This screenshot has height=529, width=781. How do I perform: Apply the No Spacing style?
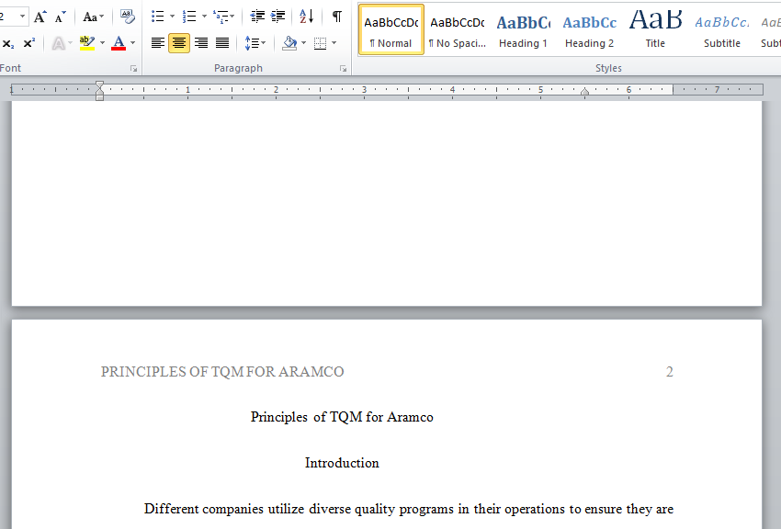(x=458, y=29)
